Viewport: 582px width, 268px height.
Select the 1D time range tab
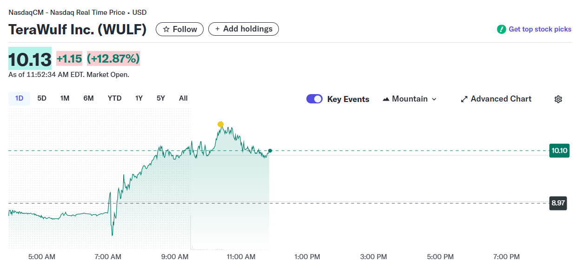tap(19, 98)
